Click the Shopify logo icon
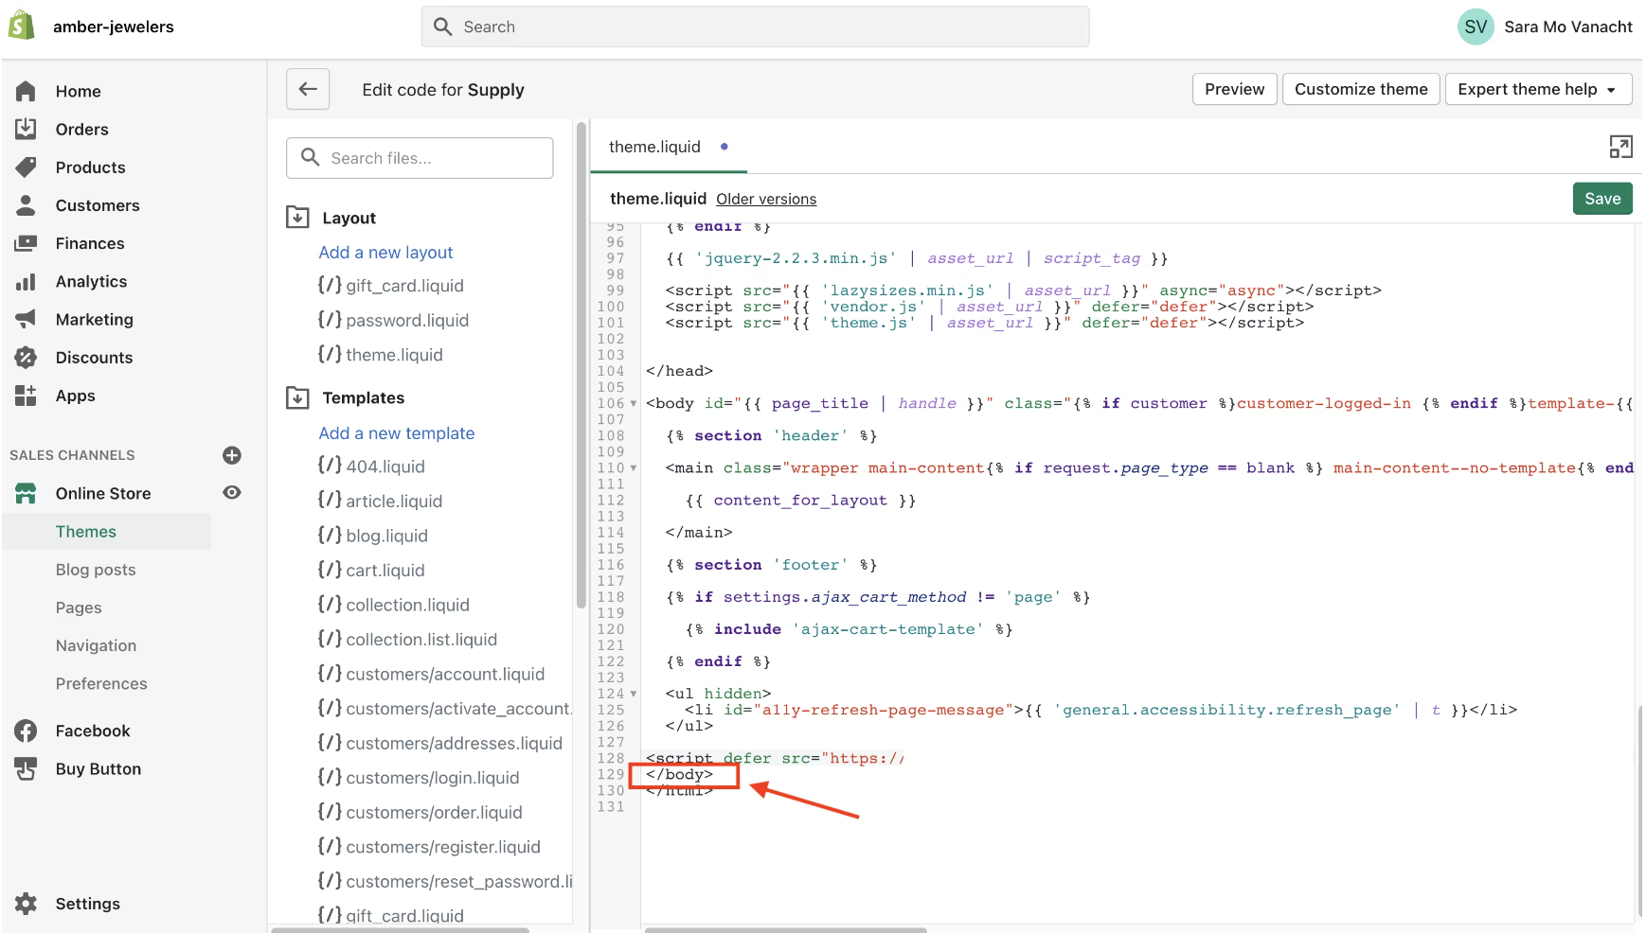This screenshot has width=1646, height=933. 21,26
